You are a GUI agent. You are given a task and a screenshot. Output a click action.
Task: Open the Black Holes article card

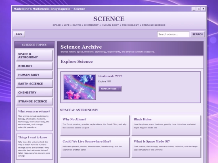(166, 126)
